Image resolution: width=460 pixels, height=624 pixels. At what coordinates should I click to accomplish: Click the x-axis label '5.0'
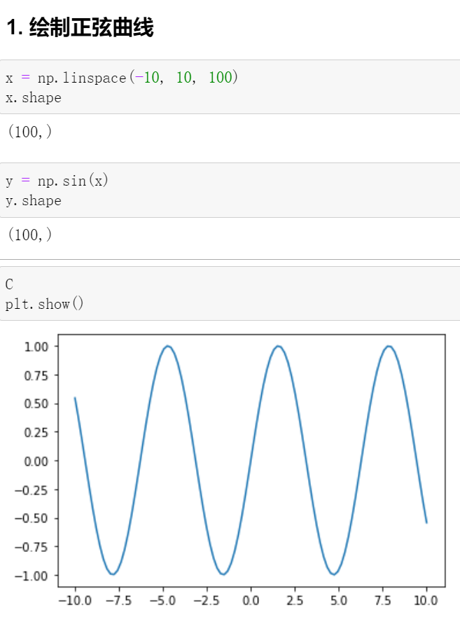[339, 600]
